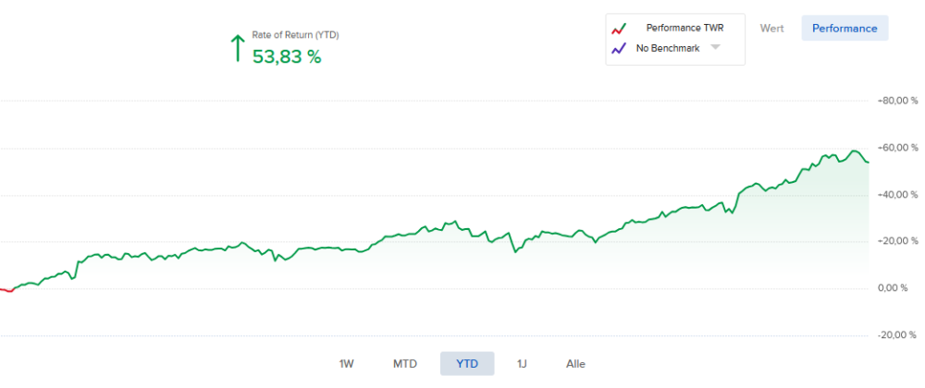925x388 pixels.
Task: Set the time range to 1J
Action: click(522, 364)
